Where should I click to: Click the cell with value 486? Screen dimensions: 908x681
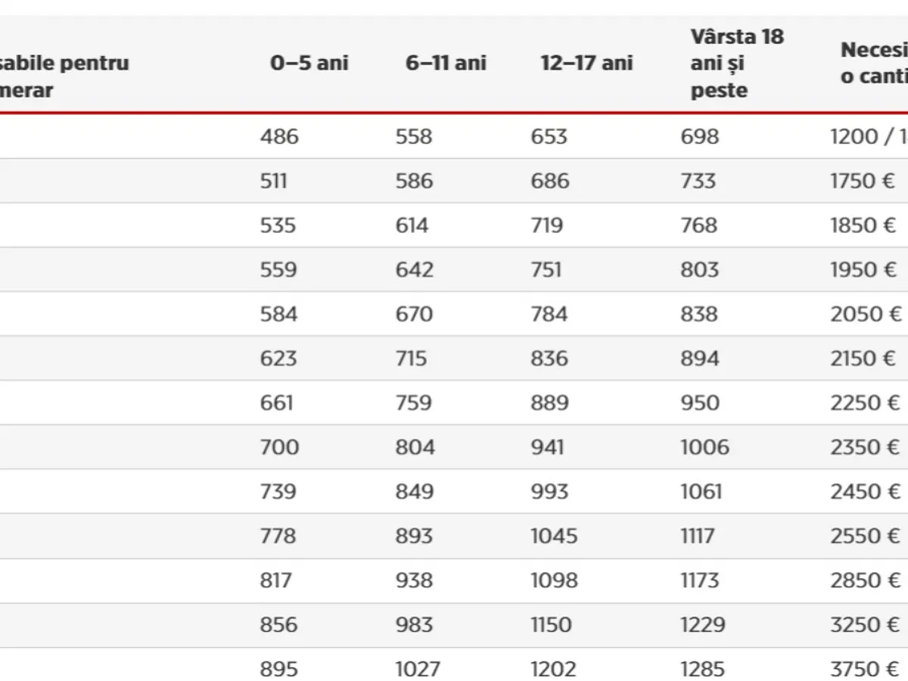point(278,136)
